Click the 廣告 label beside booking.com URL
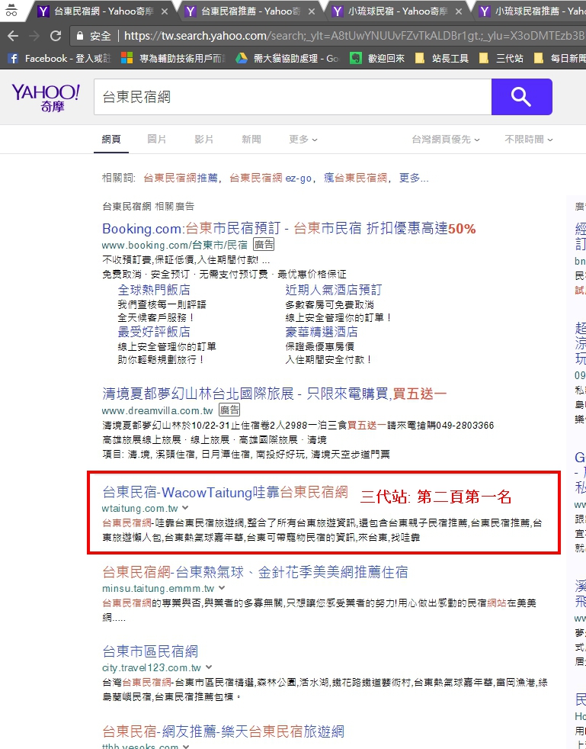This screenshot has height=749, width=586. [264, 245]
